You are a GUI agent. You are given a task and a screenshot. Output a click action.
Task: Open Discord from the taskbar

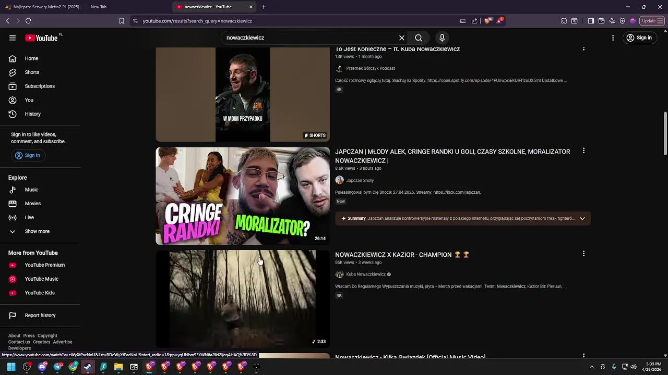click(42, 367)
